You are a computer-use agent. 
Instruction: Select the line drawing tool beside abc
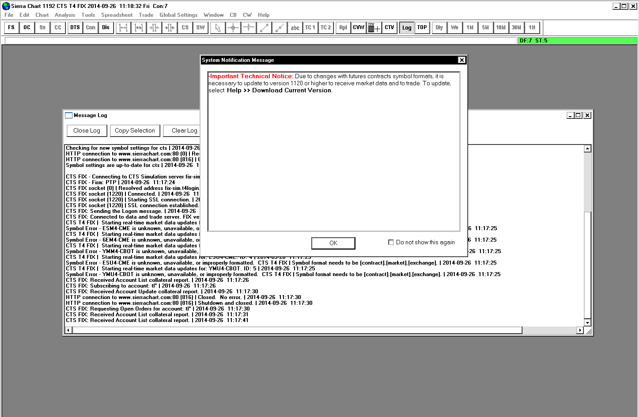(x=280, y=27)
